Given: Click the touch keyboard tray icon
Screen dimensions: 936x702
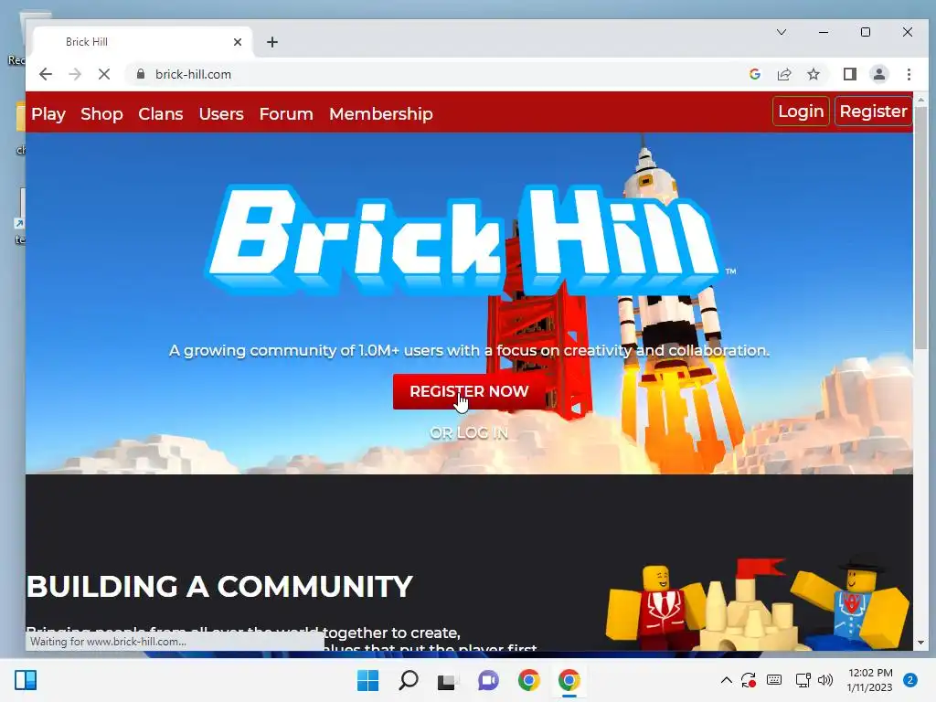Looking at the screenshot, I should point(774,680).
